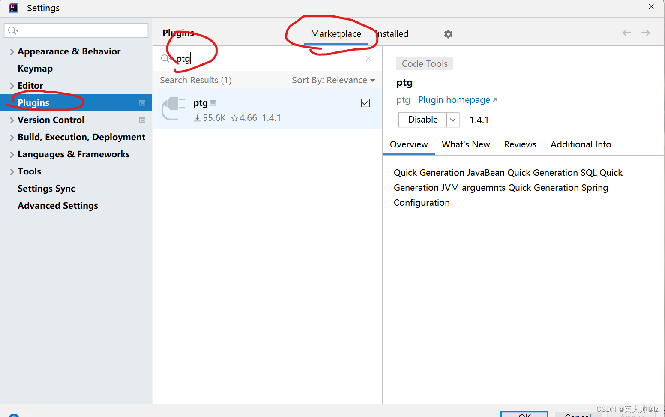Select Settings Sync in the tree
The height and width of the screenshot is (417, 665).
click(46, 189)
